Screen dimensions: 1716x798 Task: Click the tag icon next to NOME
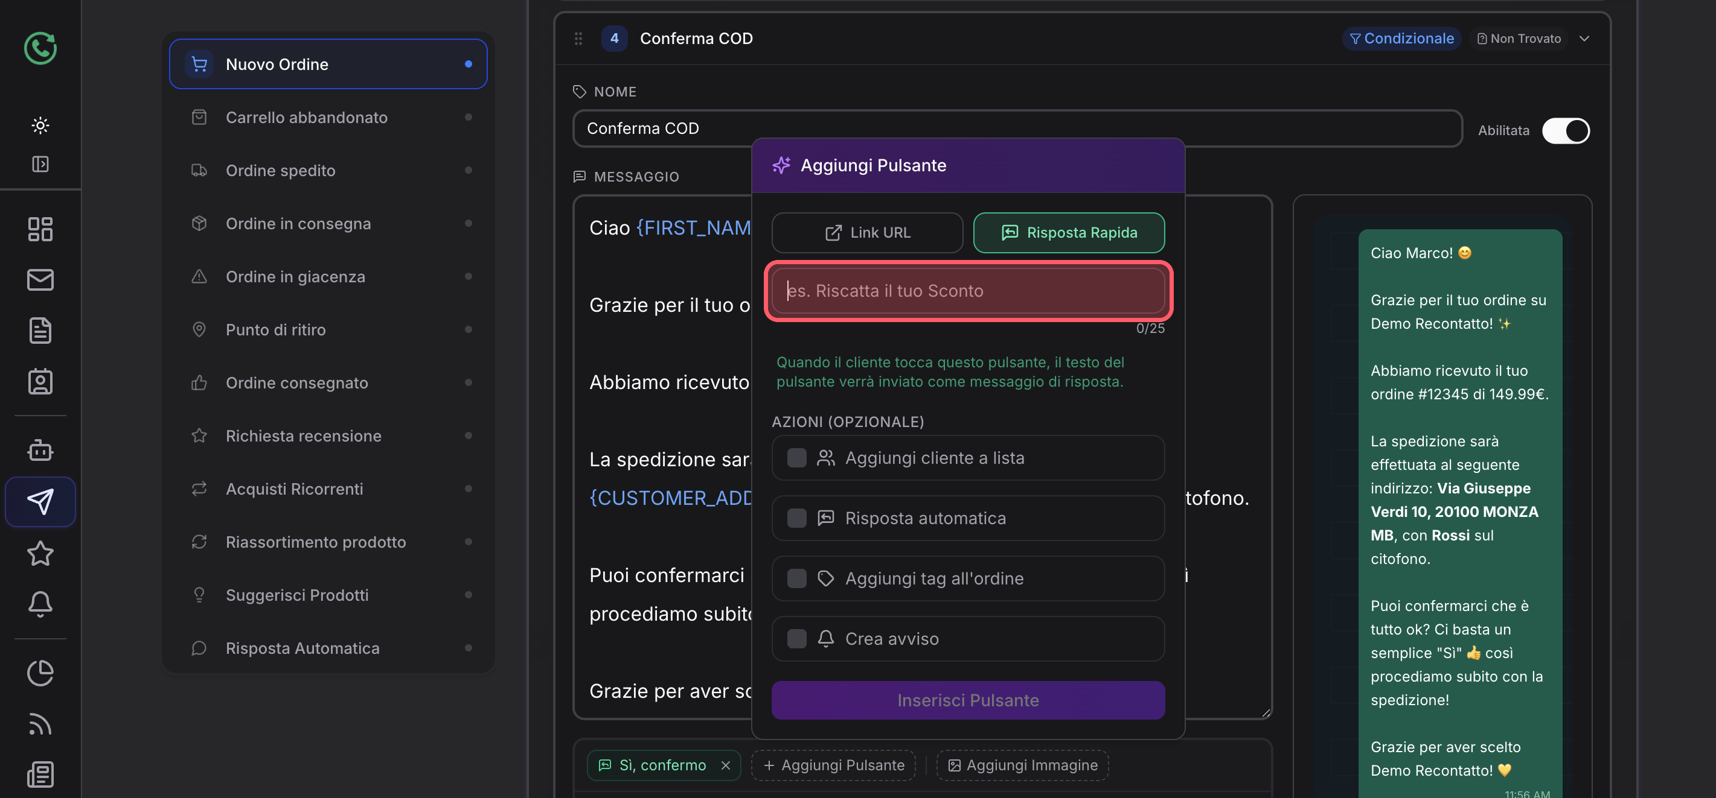click(x=580, y=91)
